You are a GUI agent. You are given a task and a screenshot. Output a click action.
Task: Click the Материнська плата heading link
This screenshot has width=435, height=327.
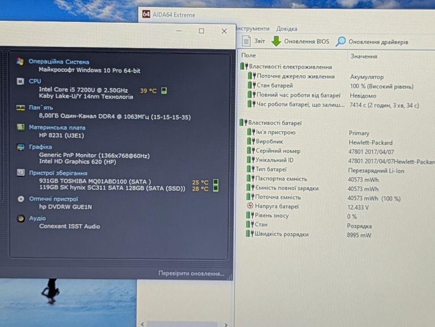[x=57, y=128]
